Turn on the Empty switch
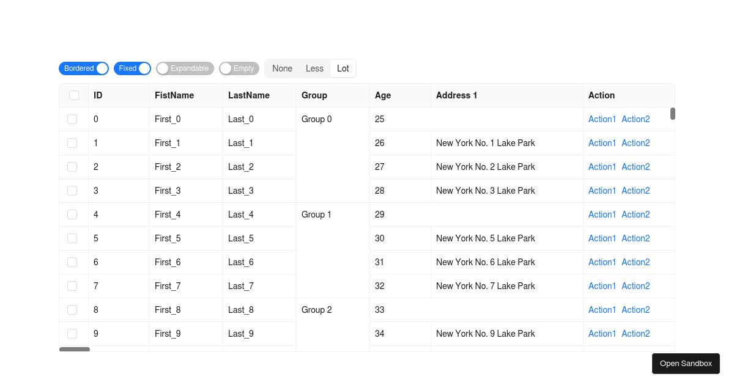 coord(239,68)
